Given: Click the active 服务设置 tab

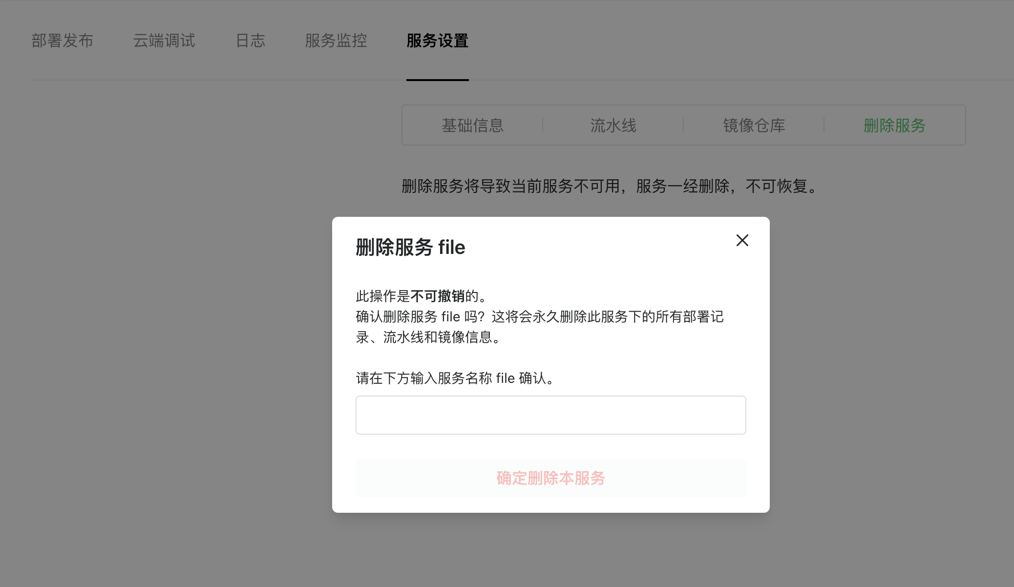Looking at the screenshot, I should [437, 41].
